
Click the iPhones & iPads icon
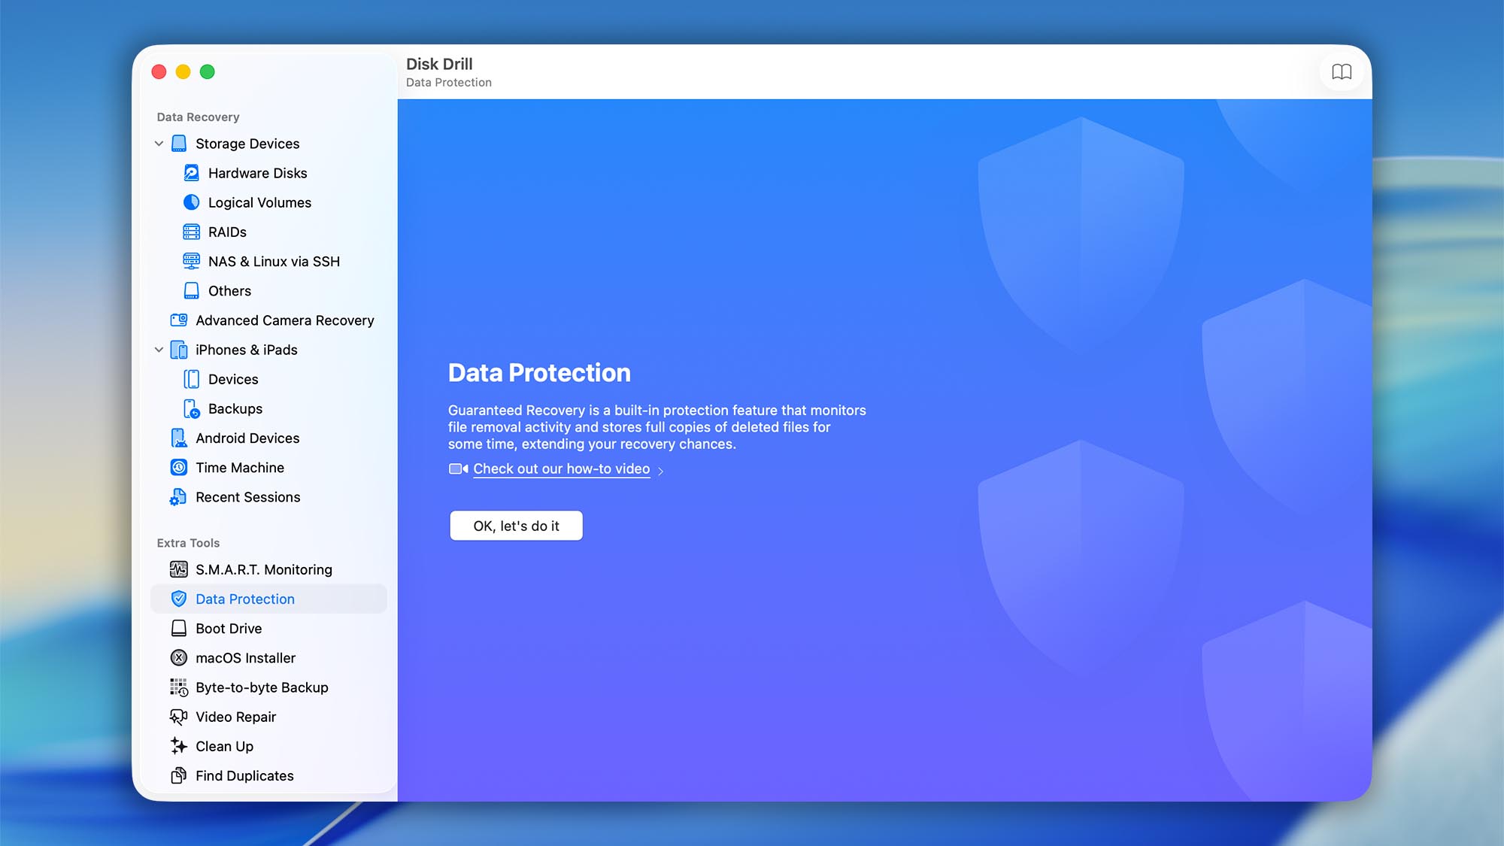pos(179,350)
